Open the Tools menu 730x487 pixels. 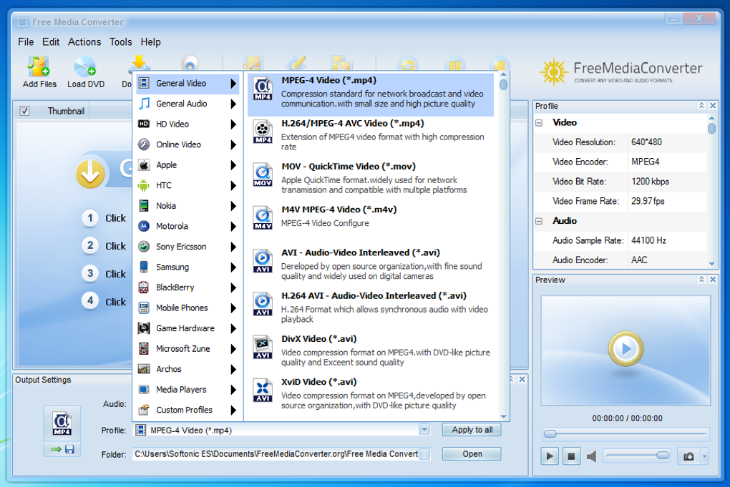tap(120, 42)
